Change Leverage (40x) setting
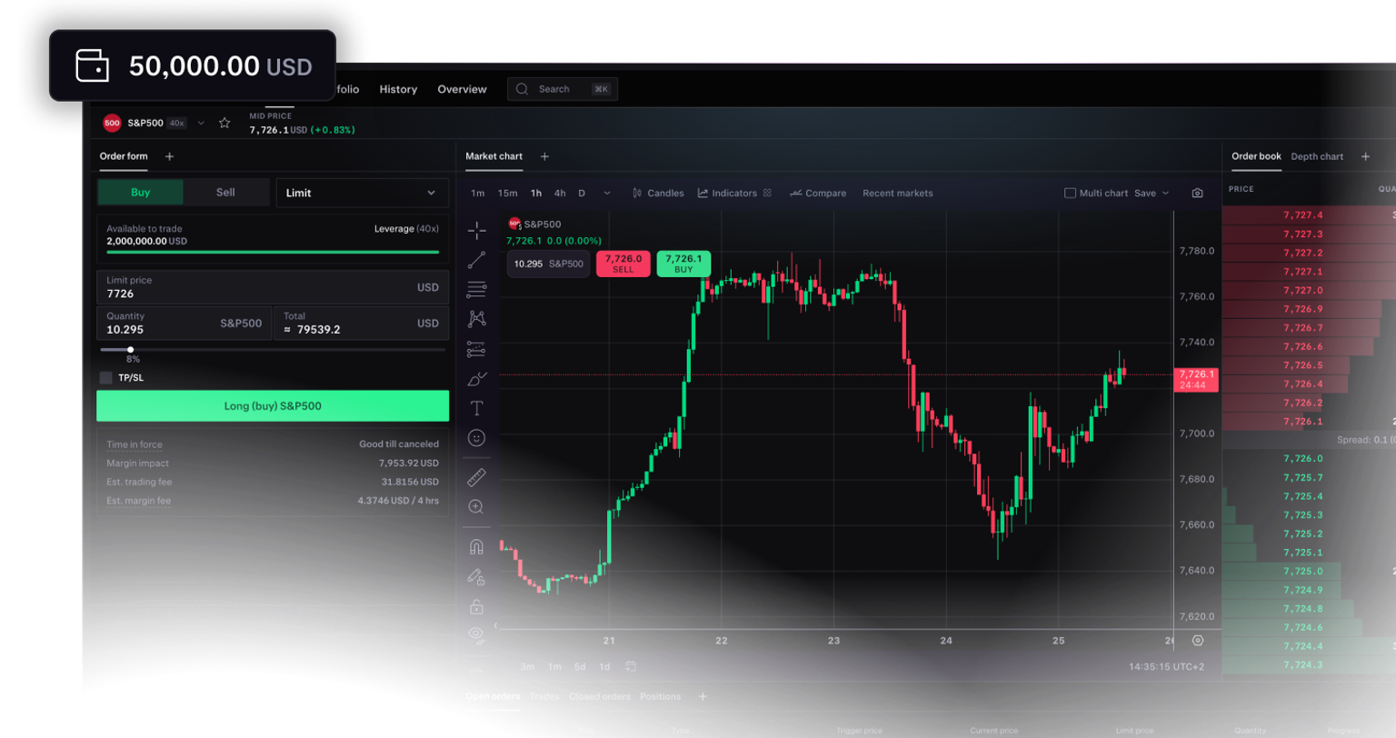The image size is (1396, 738). [x=406, y=229]
